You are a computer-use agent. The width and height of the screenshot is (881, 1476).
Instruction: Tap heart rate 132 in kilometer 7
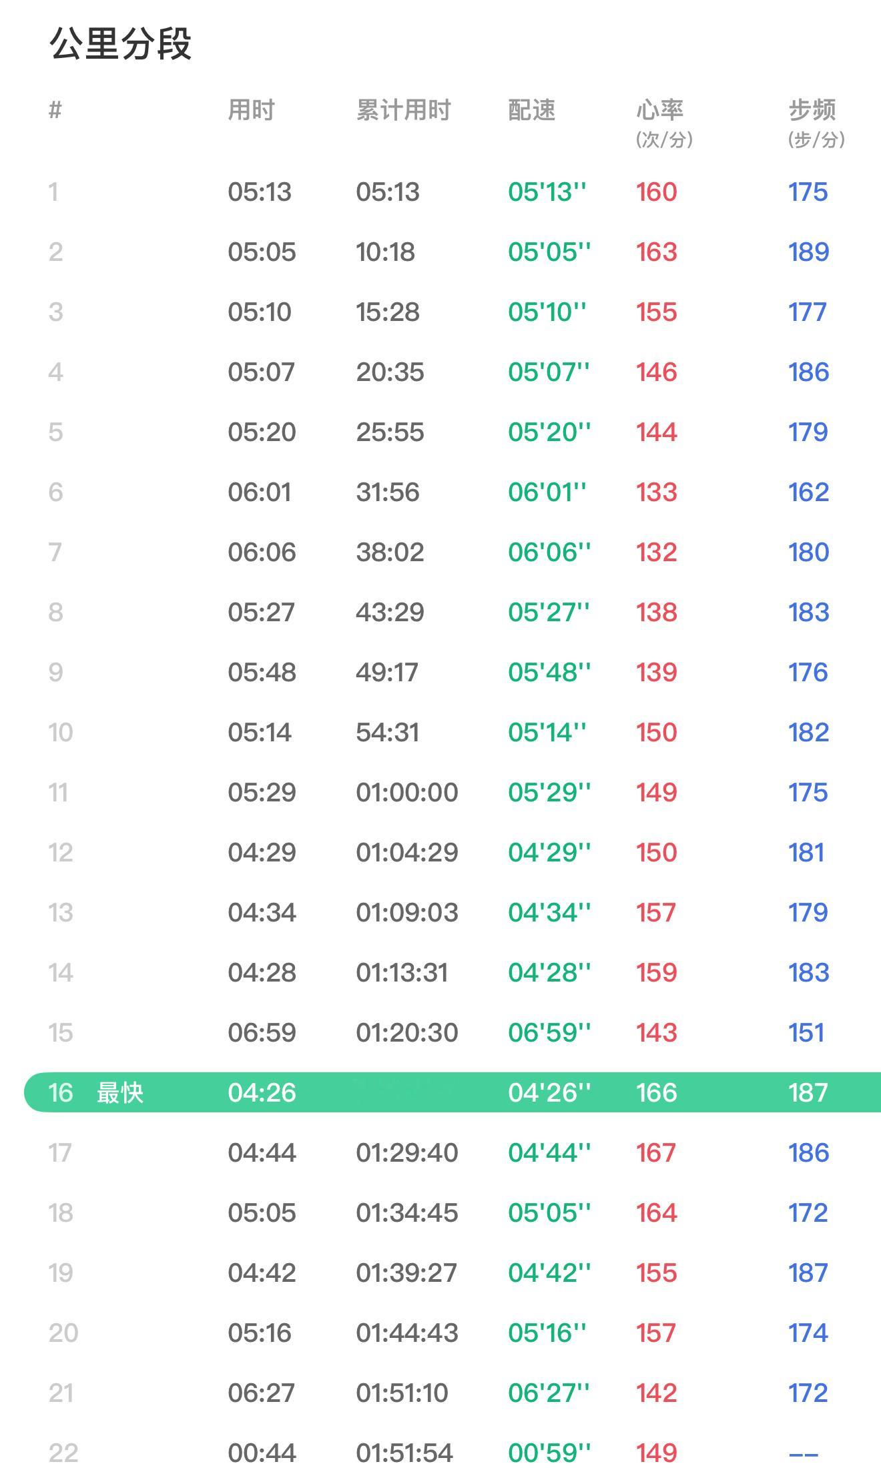656,552
